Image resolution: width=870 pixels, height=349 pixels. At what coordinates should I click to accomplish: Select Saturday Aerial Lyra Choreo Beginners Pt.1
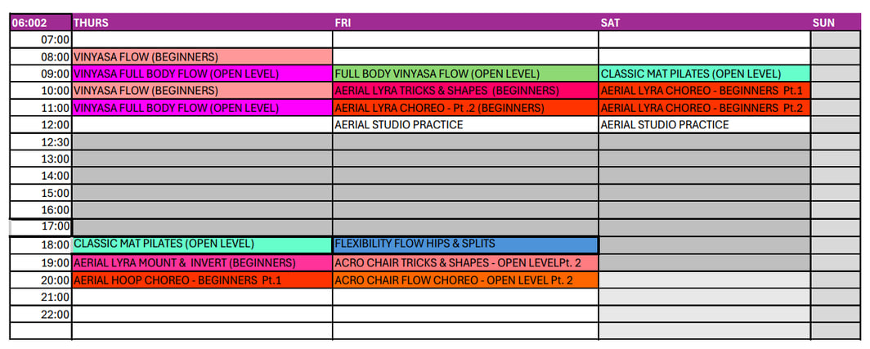coord(705,91)
